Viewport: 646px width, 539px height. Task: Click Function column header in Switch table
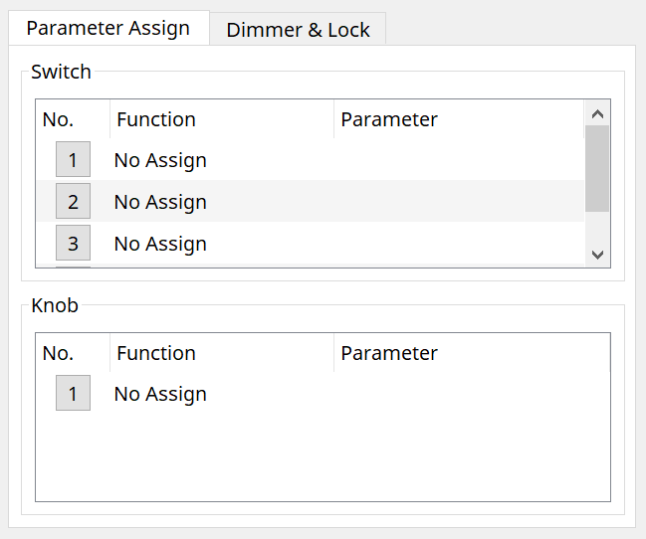click(221, 119)
